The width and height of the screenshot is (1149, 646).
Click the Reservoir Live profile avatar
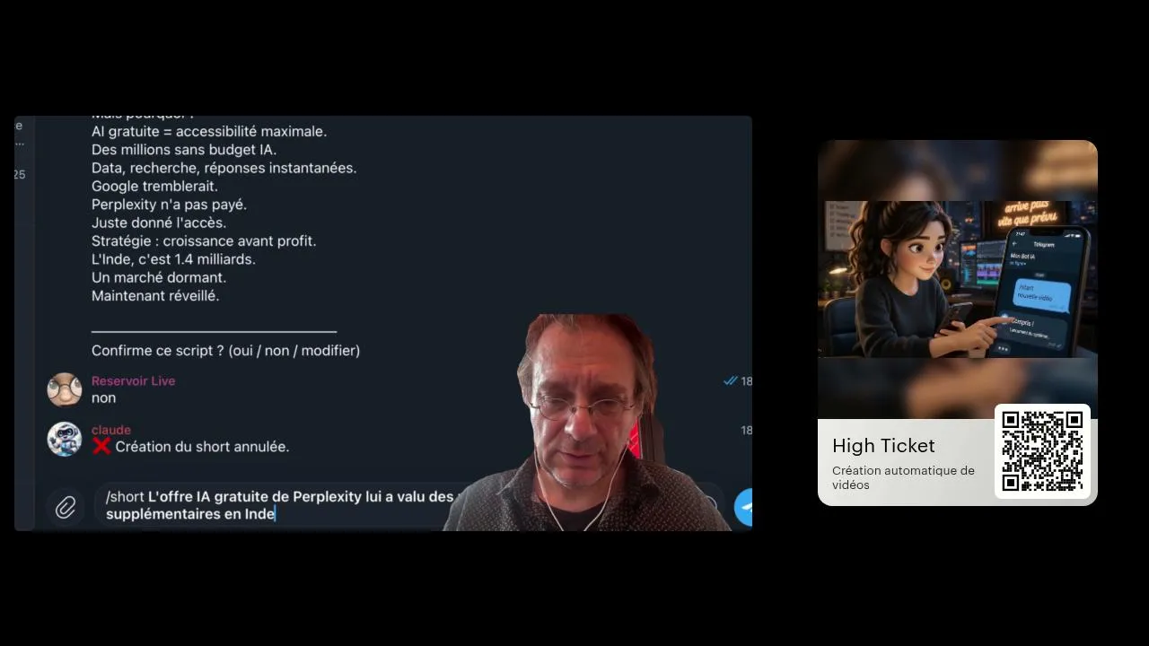tap(65, 390)
